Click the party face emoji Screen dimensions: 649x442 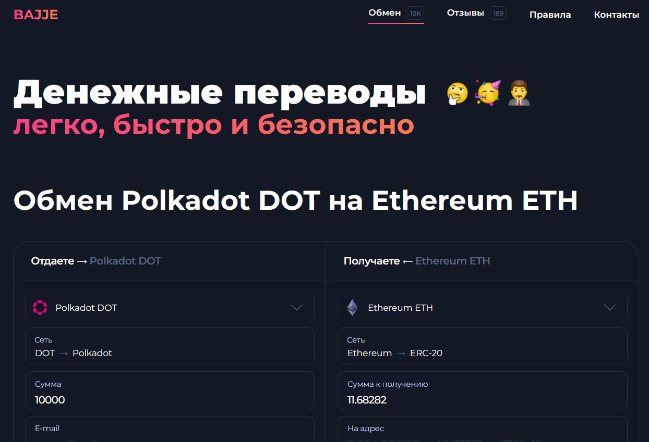[x=488, y=93]
